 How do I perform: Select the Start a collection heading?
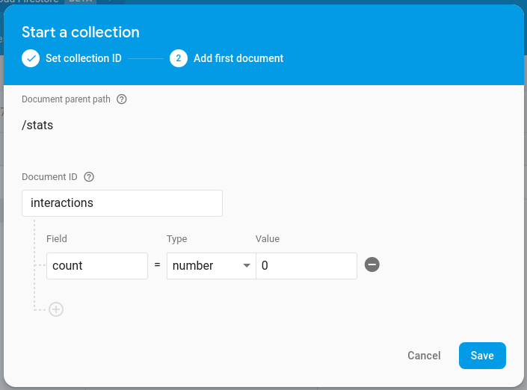click(x=81, y=32)
